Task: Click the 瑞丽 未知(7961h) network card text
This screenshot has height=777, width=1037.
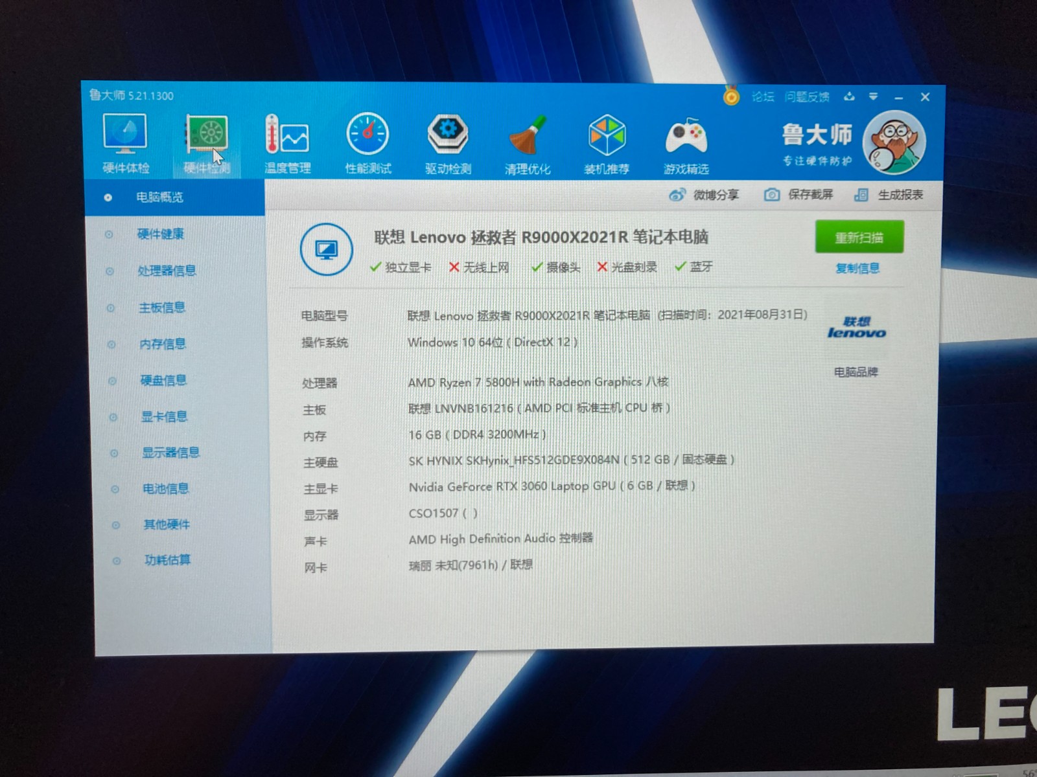Action: [x=471, y=565]
